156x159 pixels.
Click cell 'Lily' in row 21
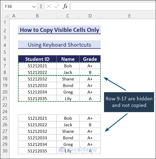pyautogui.click(x=68, y=98)
